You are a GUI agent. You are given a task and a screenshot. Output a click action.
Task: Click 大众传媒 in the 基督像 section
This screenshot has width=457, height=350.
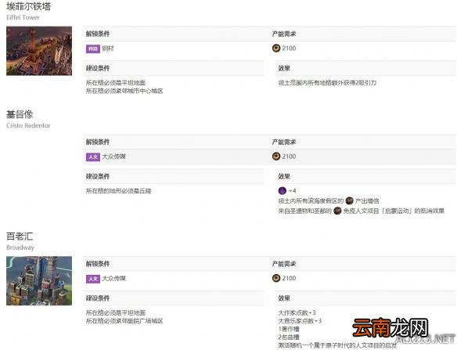coord(113,157)
